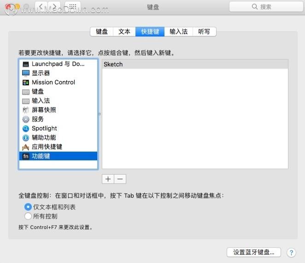Viewport: 305px width, 263px height.
Task: Remove selected app with minus button
Action: (120, 179)
